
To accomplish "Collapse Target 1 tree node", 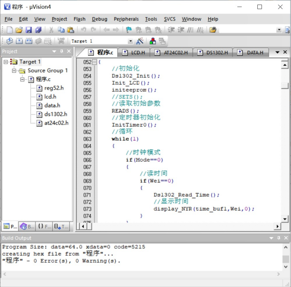I will tap(6, 62).
